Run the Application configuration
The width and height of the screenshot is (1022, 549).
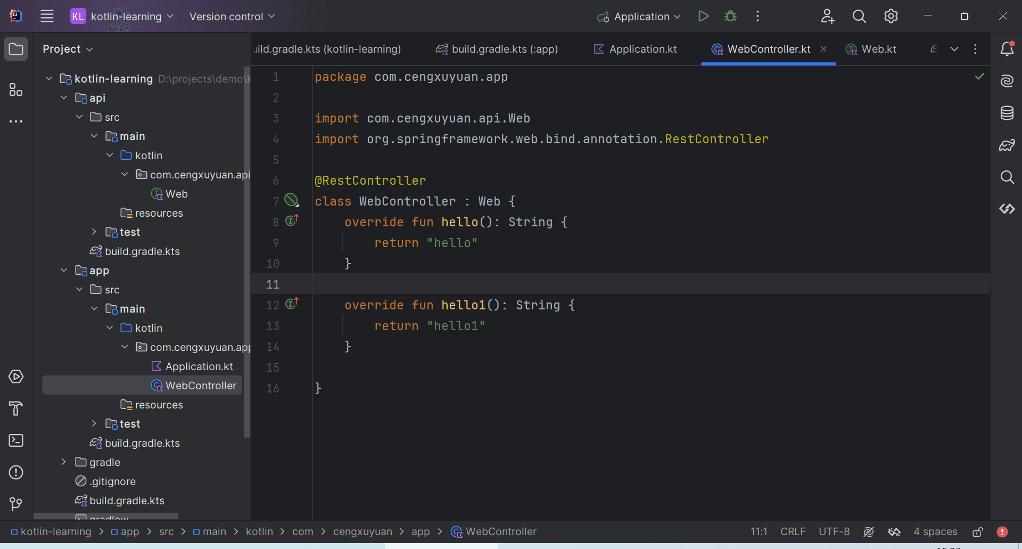[x=703, y=17]
